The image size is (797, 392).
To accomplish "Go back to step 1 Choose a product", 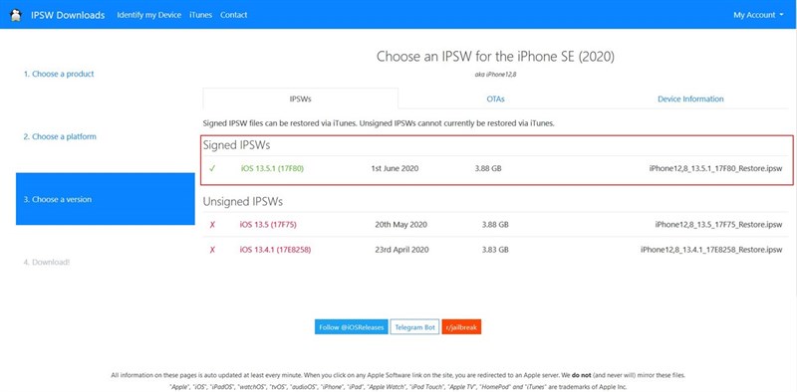I will coord(59,74).
